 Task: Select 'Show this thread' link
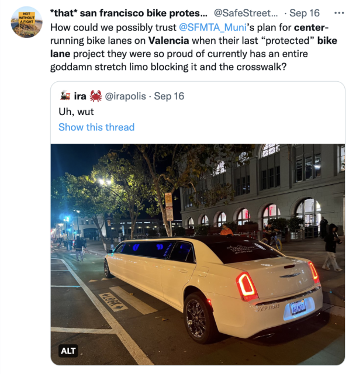click(x=96, y=127)
